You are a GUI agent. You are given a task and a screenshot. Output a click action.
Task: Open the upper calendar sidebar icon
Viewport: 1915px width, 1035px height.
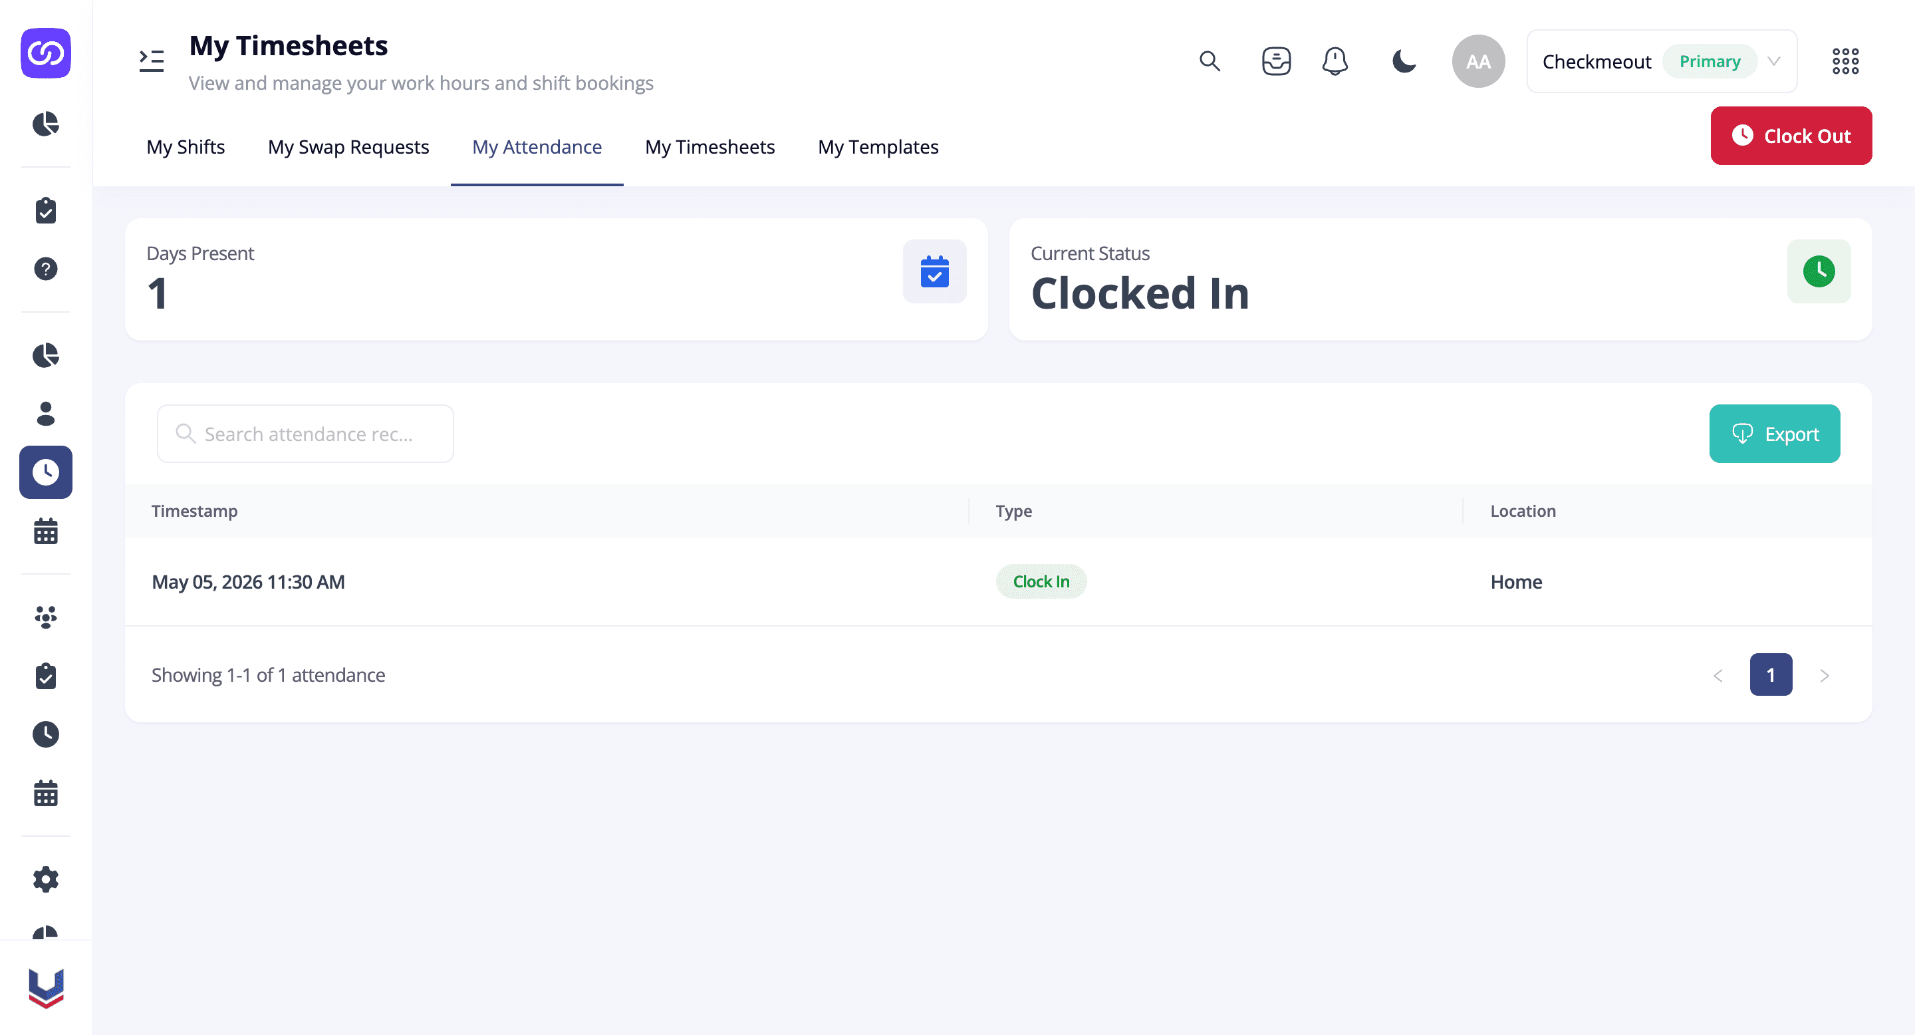click(x=46, y=531)
